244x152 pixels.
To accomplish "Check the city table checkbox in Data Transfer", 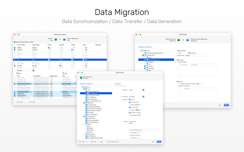I will tap(145, 64).
